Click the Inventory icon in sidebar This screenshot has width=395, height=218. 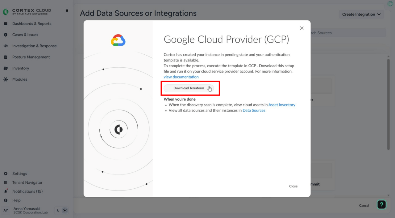click(x=6, y=68)
